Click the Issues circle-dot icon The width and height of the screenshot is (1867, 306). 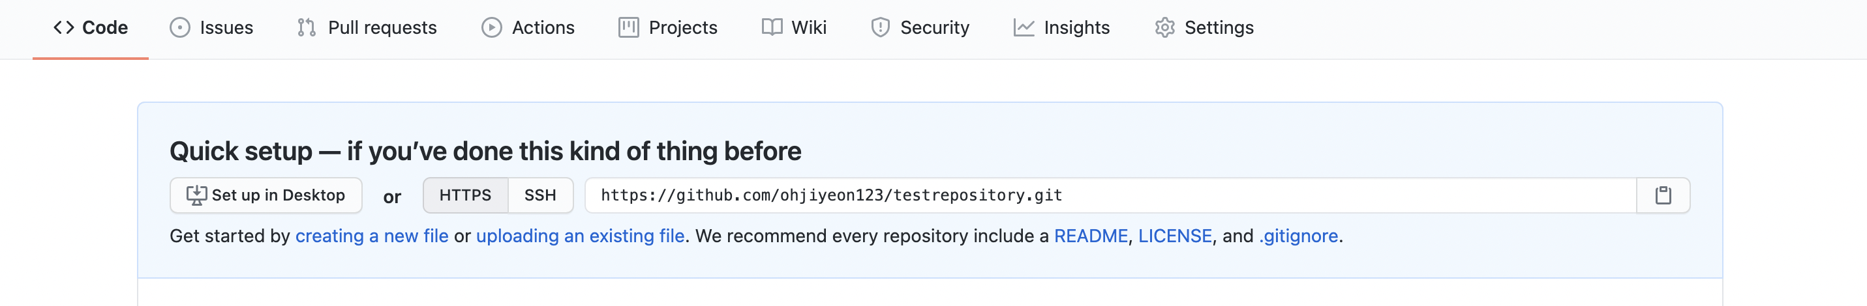pyautogui.click(x=180, y=27)
